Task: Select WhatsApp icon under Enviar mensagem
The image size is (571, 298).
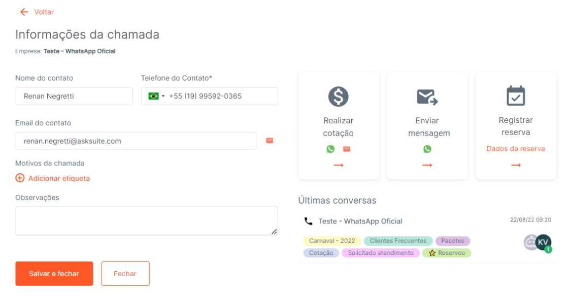Action: (427, 149)
